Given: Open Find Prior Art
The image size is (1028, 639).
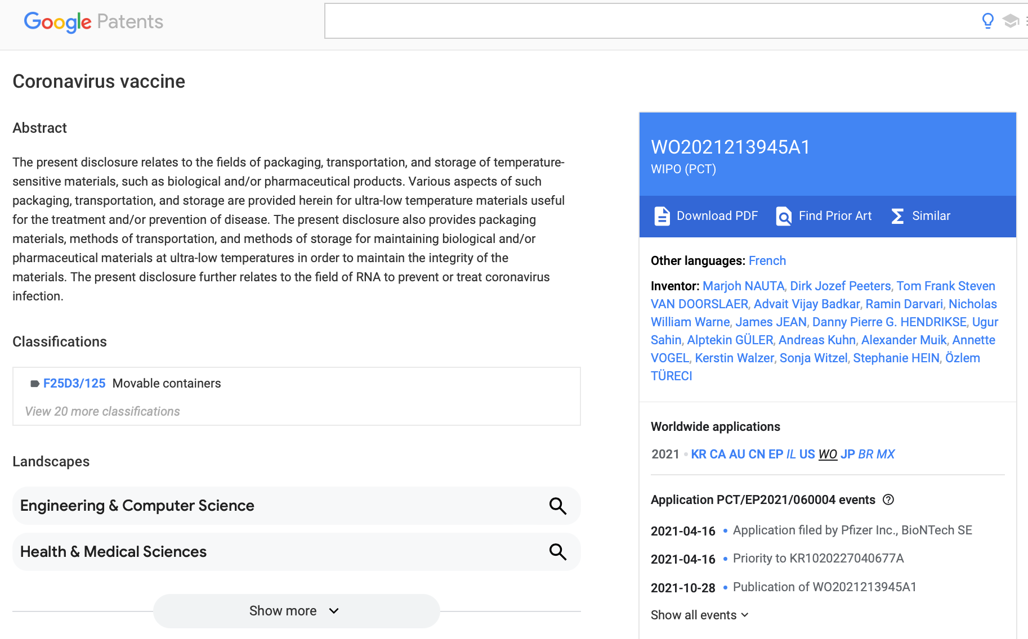Looking at the screenshot, I should [824, 216].
